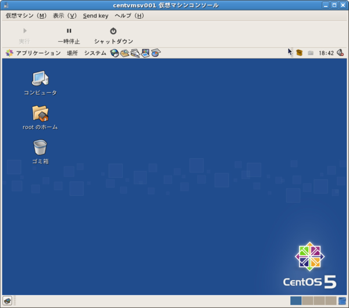Click the package updates box icon
Viewport: 349px width, 308px height.
pos(300,53)
